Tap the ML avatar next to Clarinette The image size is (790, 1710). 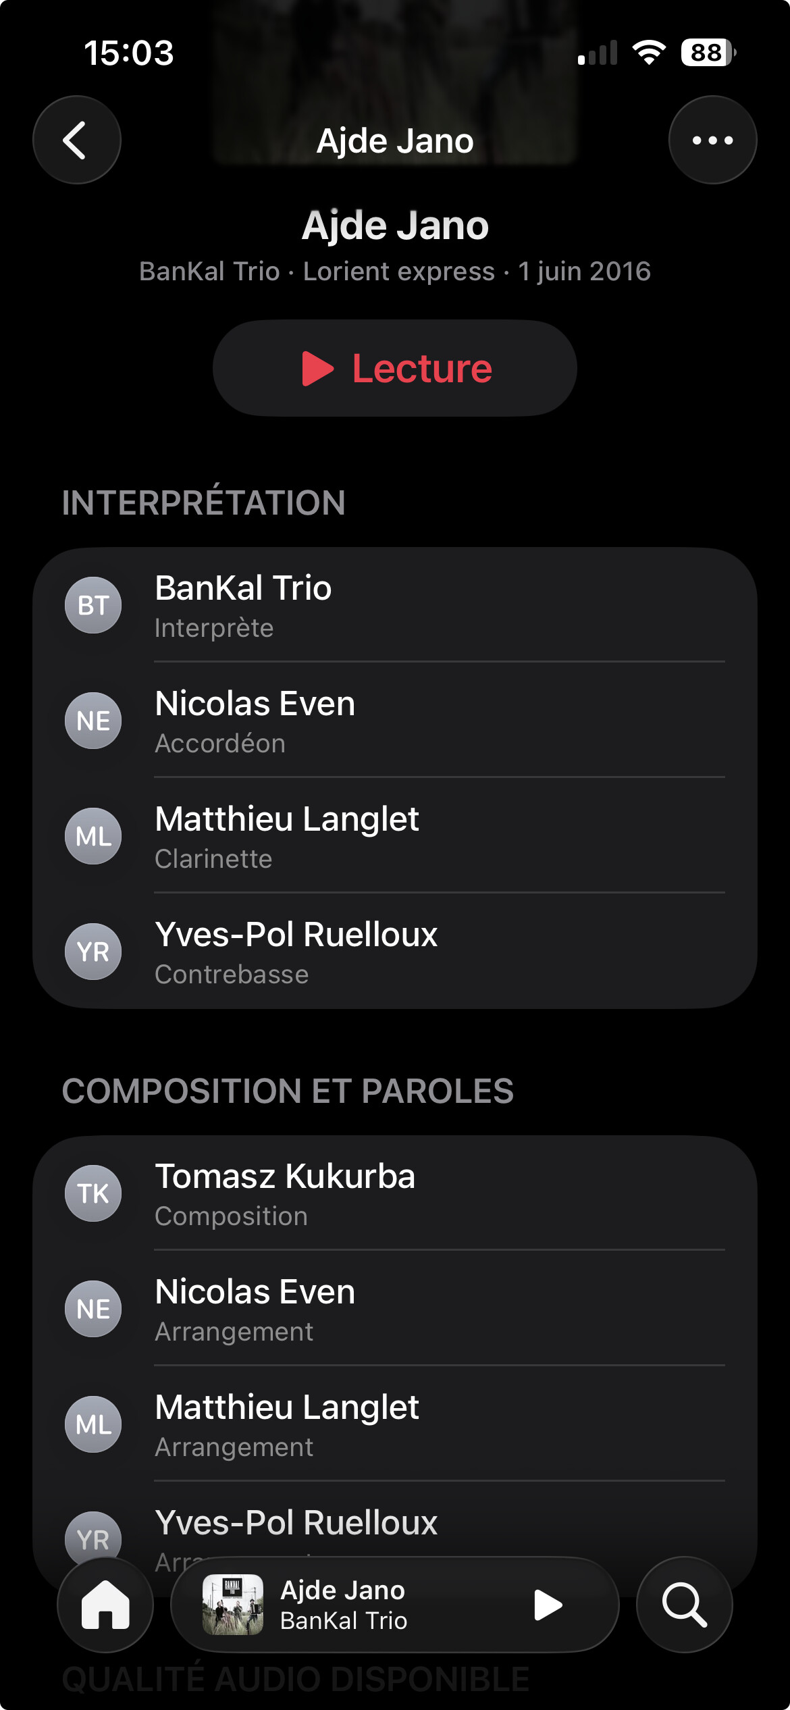(x=93, y=836)
